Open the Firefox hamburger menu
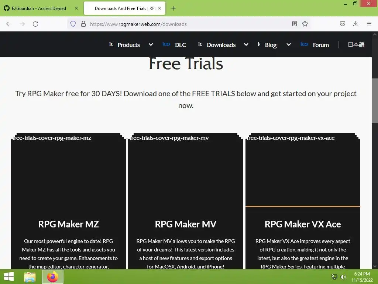 369,24
